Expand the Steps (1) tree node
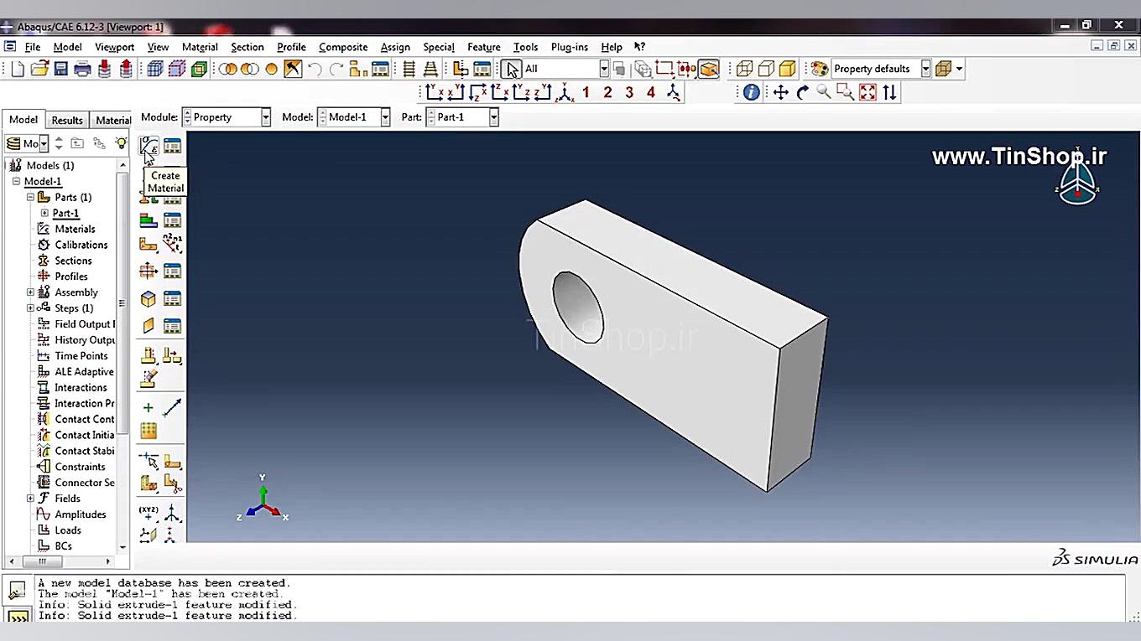The image size is (1141, 641). click(x=30, y=308)
